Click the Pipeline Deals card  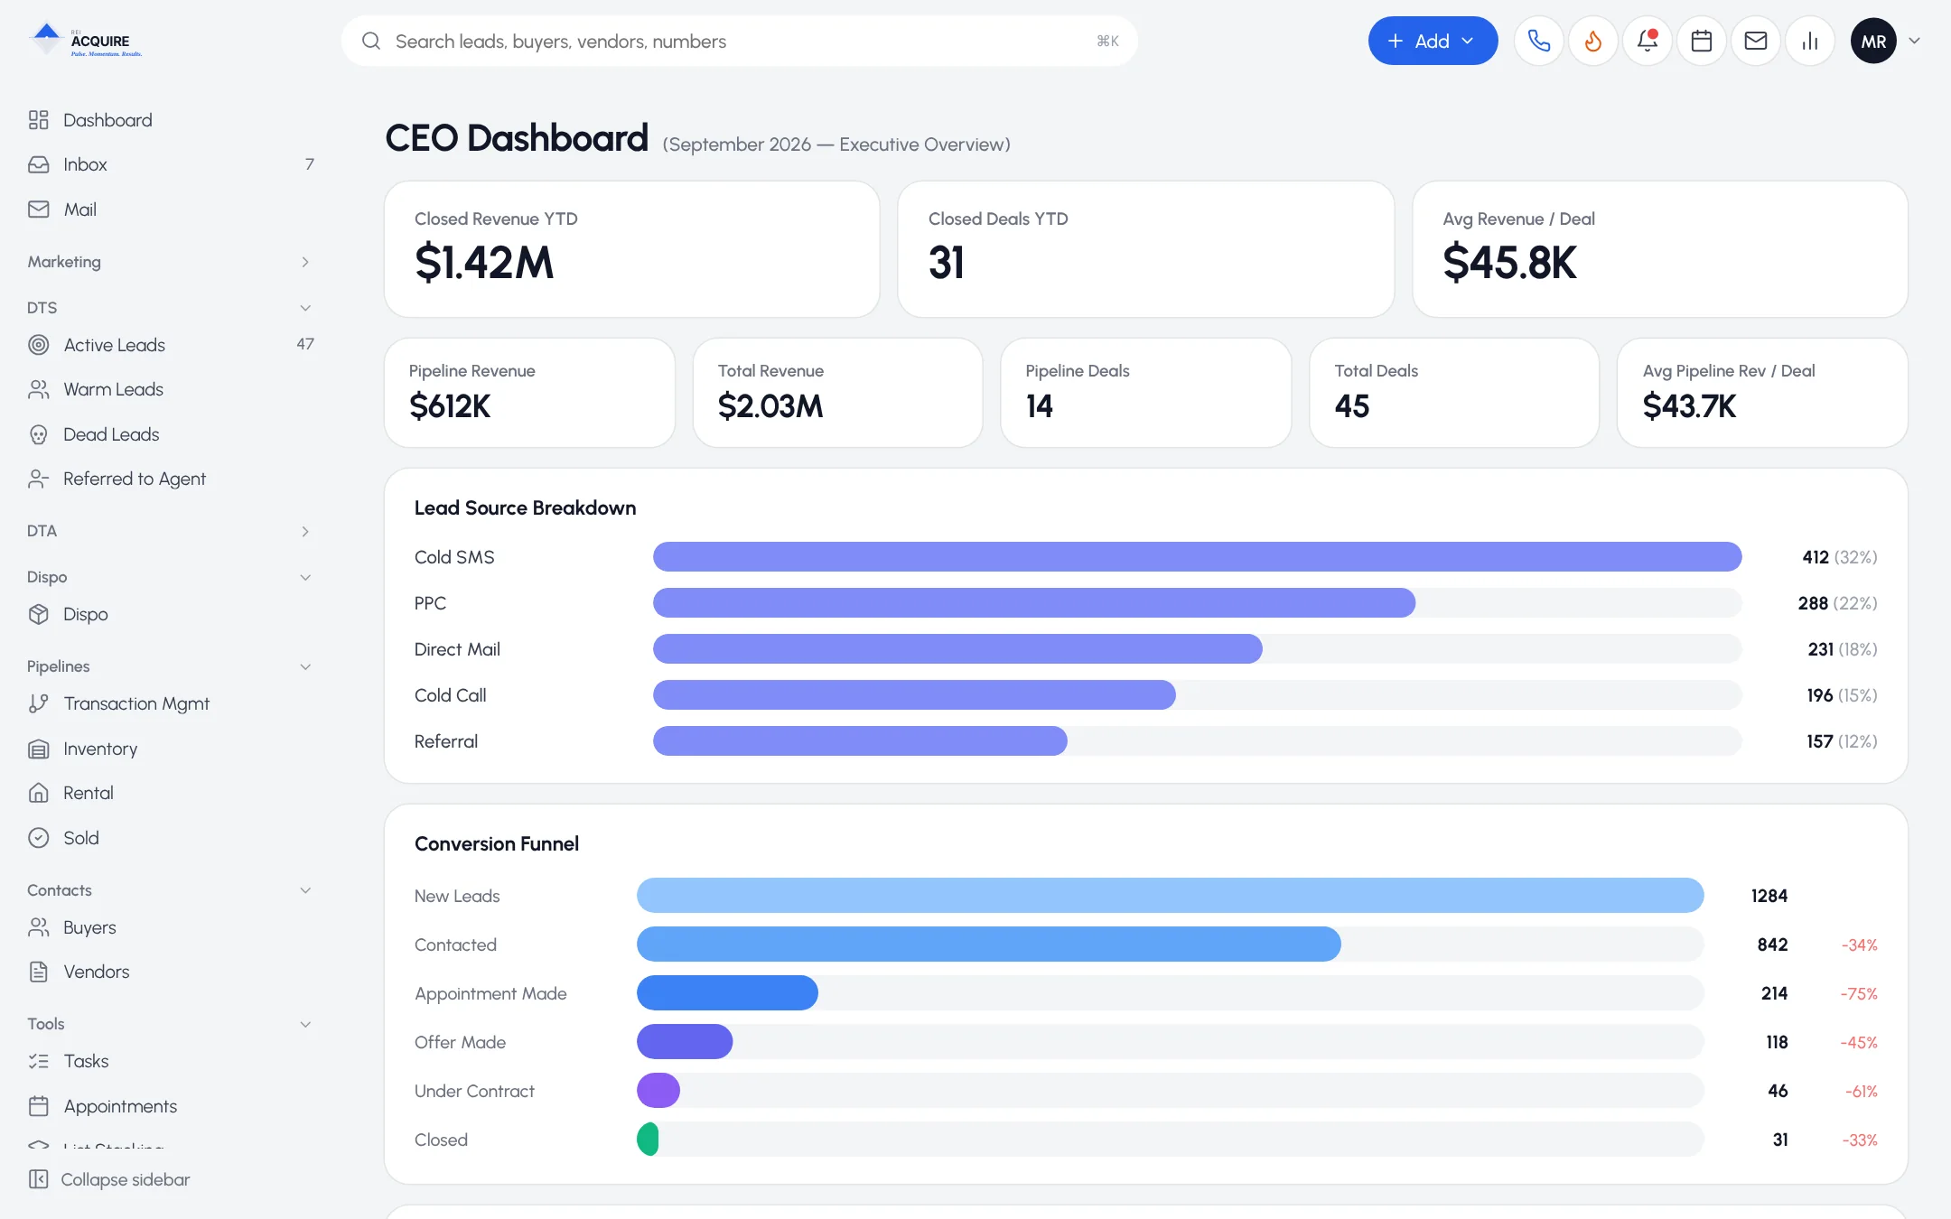point(1145,393)
